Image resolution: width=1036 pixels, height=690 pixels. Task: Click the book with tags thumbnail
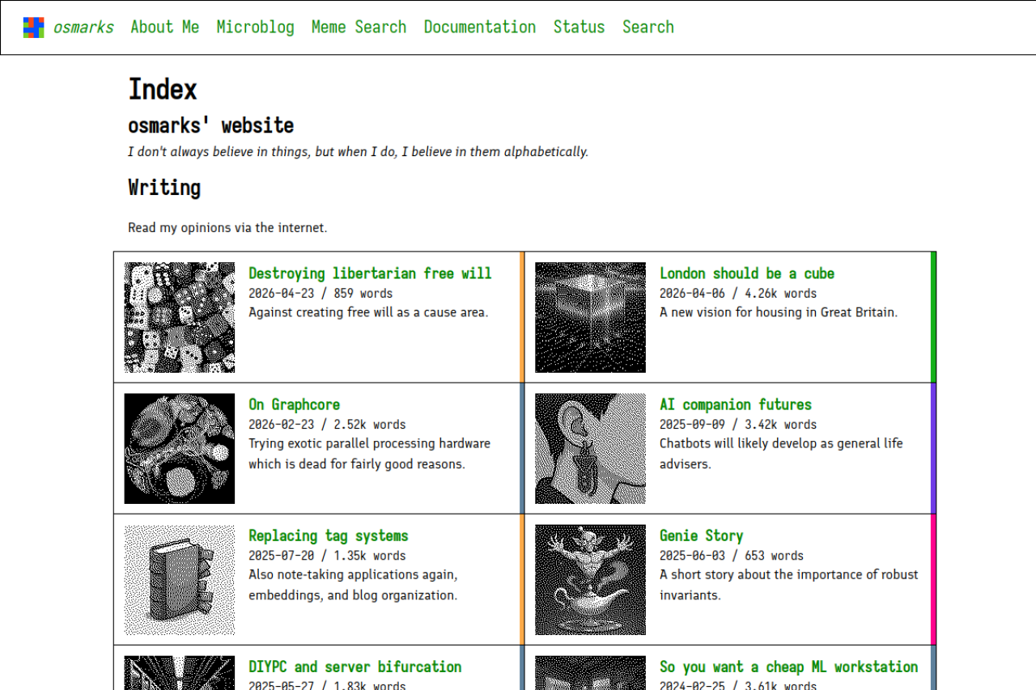[180, 579]
